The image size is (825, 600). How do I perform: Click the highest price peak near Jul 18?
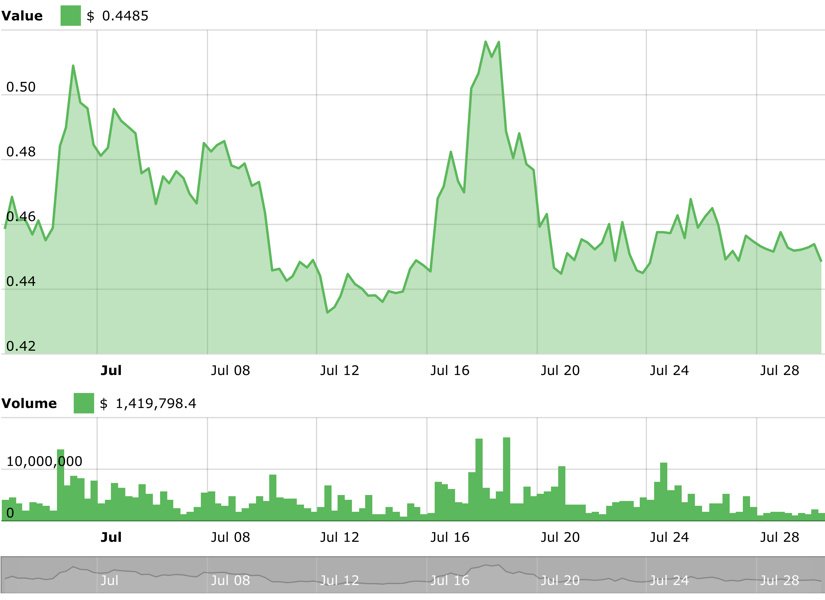(486, 42)
